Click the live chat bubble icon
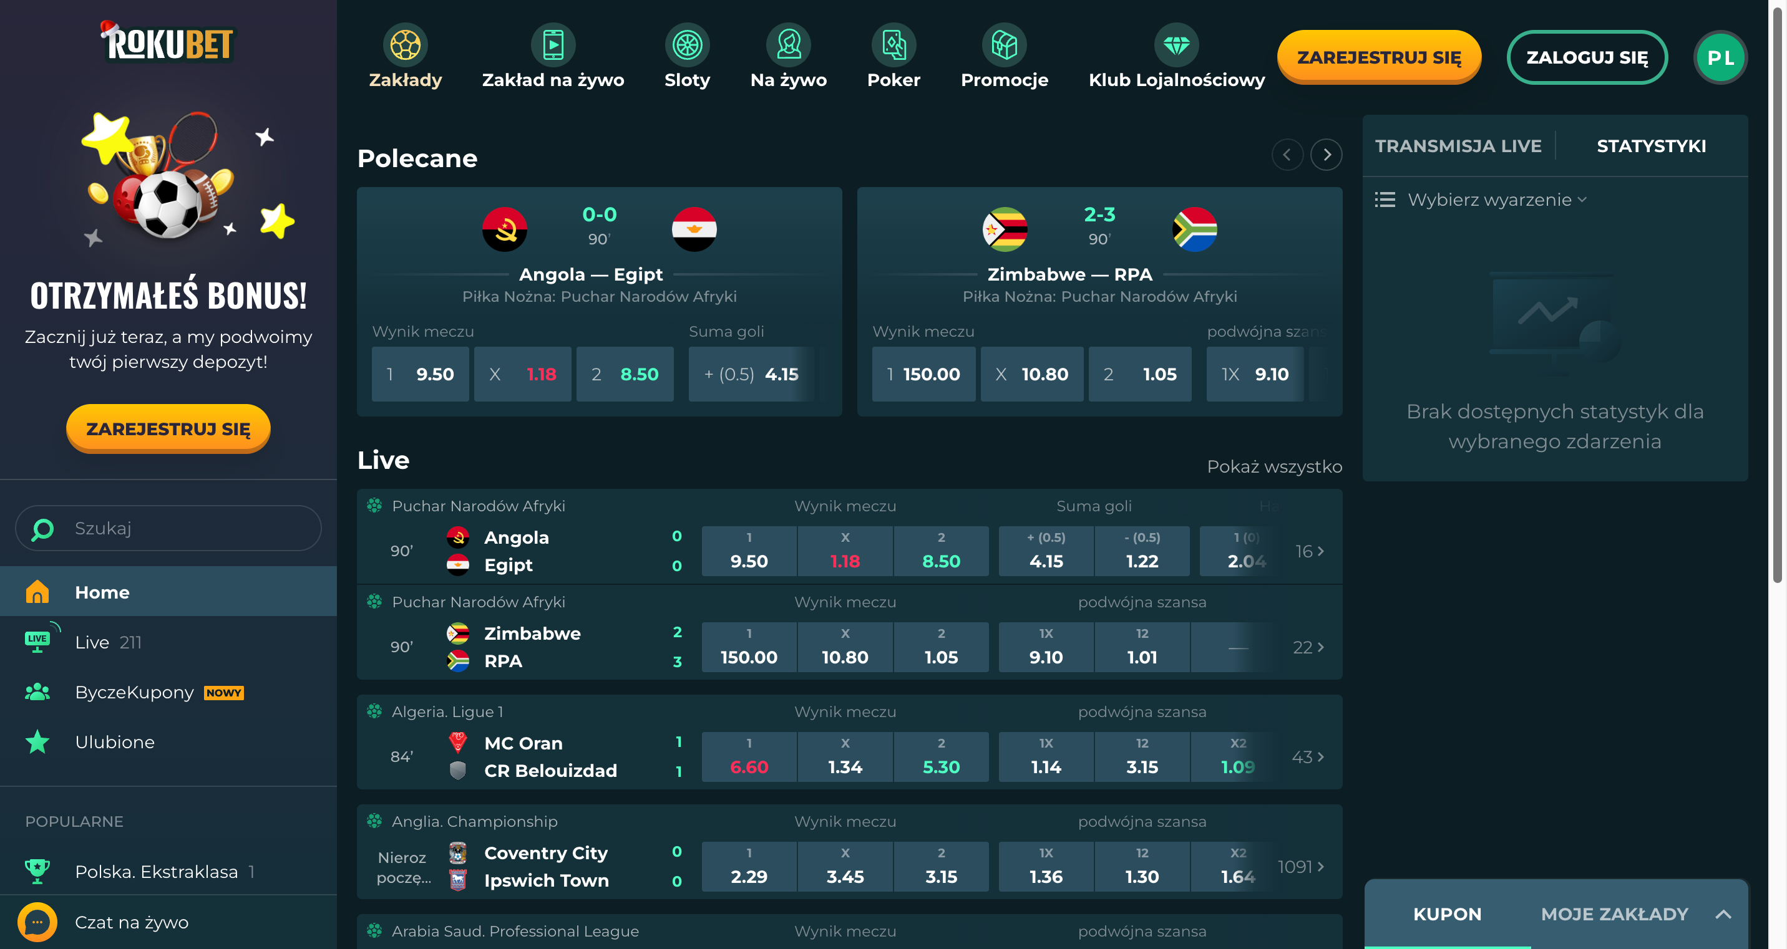Viewport: 1787px width, 949px height. [37, 922]
